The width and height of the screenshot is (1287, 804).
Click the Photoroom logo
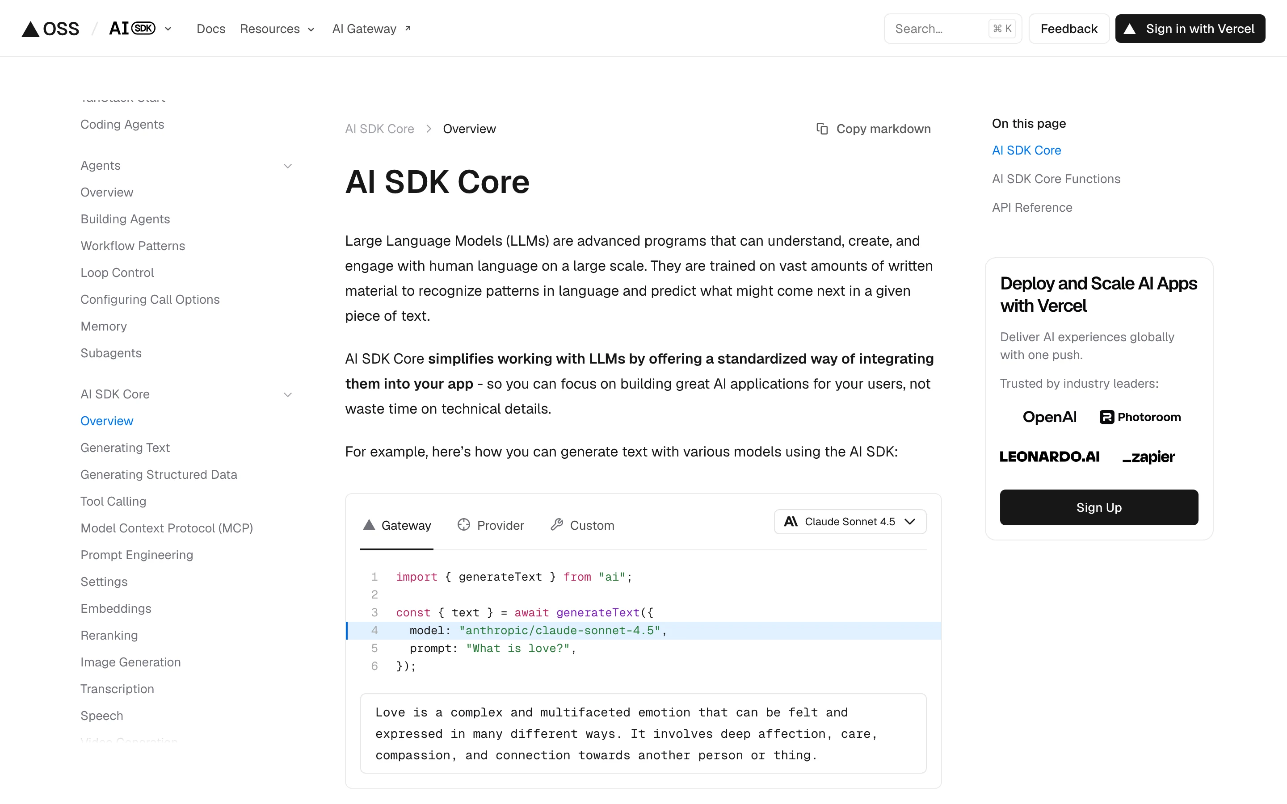(x=1140, y=417)
